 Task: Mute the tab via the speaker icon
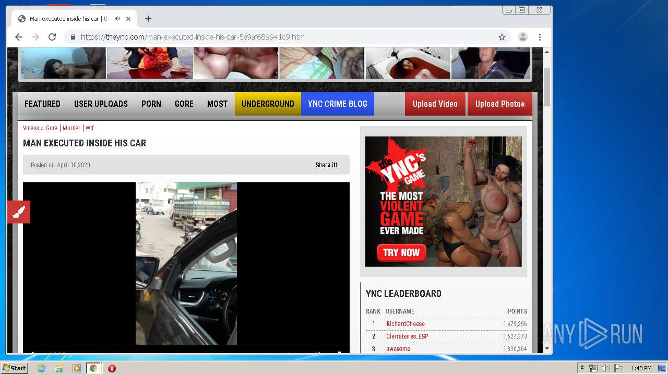(117, 19)
